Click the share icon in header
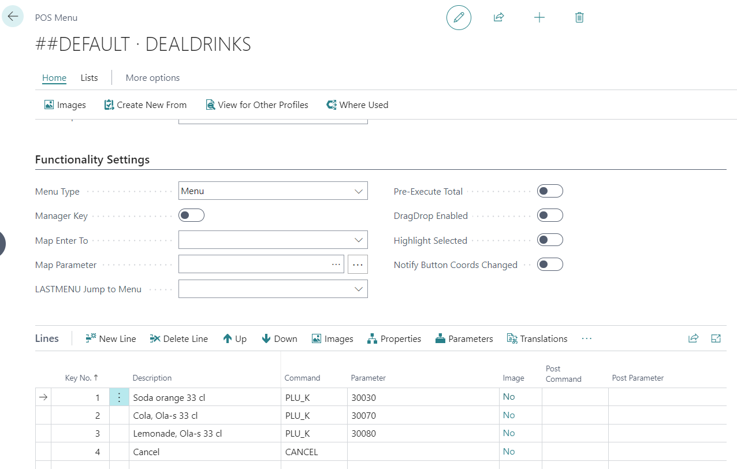 pyautogui.click(x=498, y=17)
